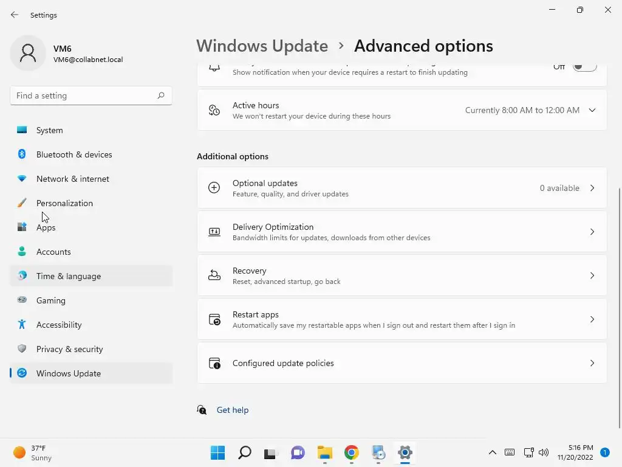Click the network tray icon
622x467 pixels.
(529, 452)
